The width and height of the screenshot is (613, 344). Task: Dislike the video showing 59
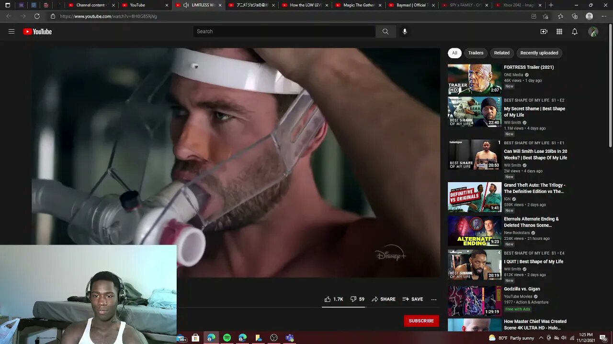pyautogui.click(x=357, y=299)
